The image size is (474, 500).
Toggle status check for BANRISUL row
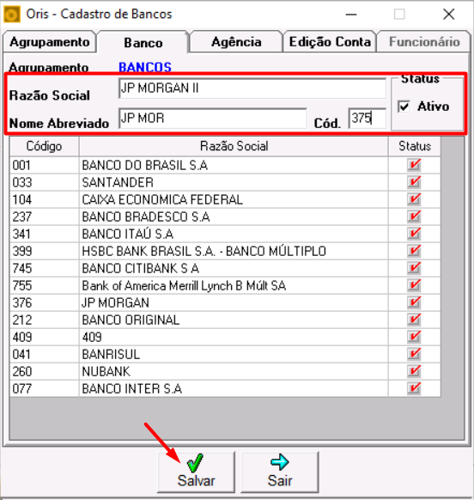click(414, 355)
